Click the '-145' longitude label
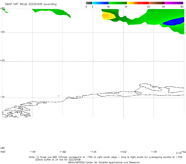186x164 pixels. point(32,152)
